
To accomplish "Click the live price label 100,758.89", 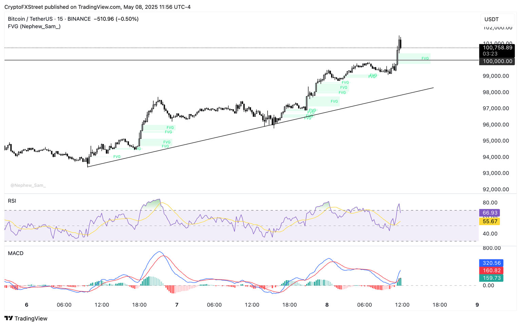I will pyautogui.click(x=497, y=48).
